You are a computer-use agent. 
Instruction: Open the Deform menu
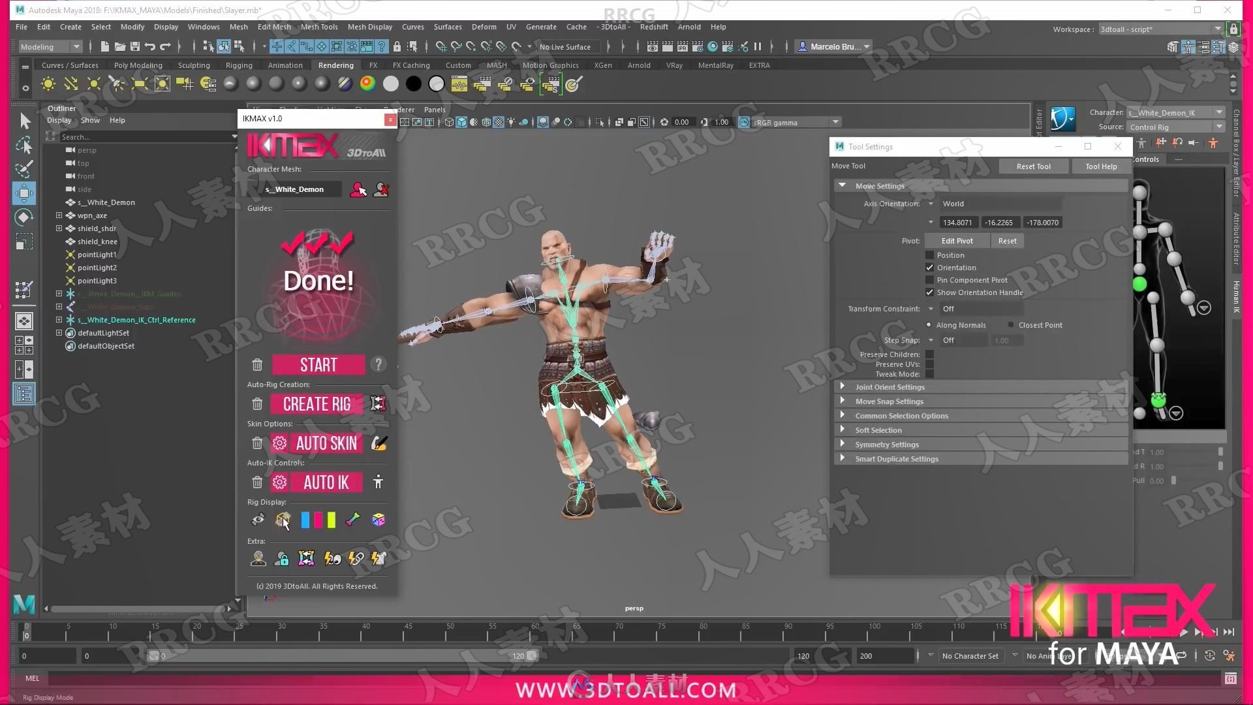coord(484,27)
